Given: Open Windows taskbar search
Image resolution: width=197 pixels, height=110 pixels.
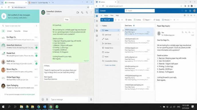Looking at the screenshot, I should click(9, 107).
